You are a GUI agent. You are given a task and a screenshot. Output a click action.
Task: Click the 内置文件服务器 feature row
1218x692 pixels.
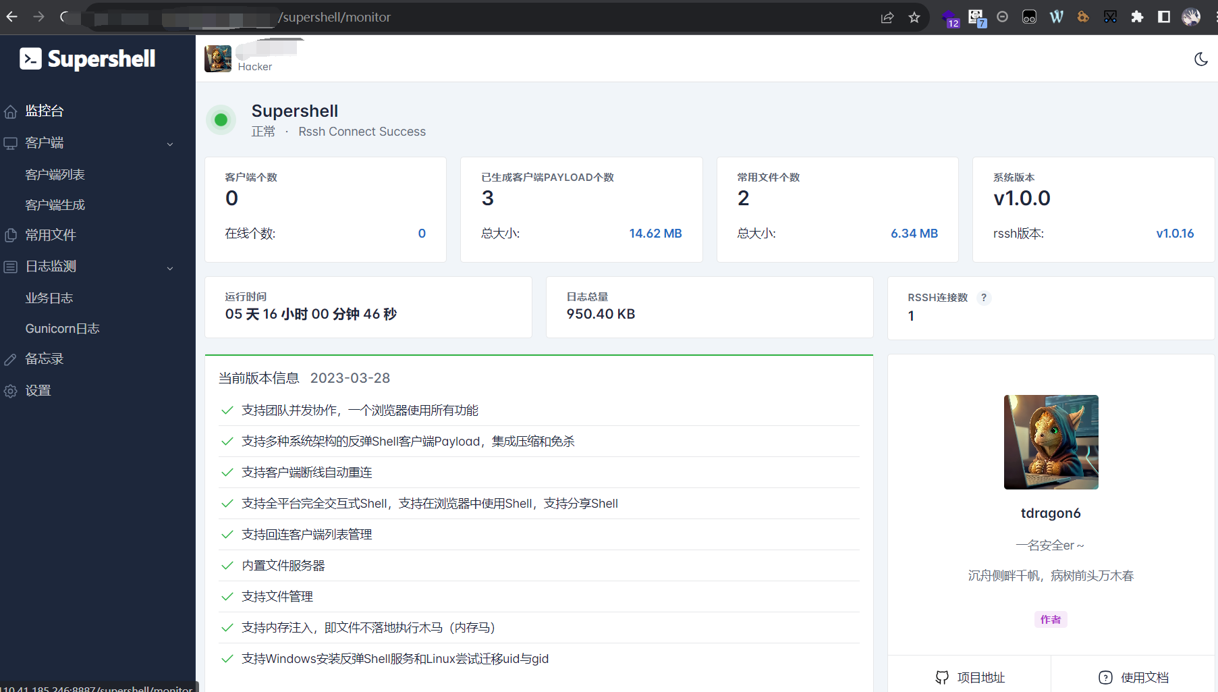(539, 566)
